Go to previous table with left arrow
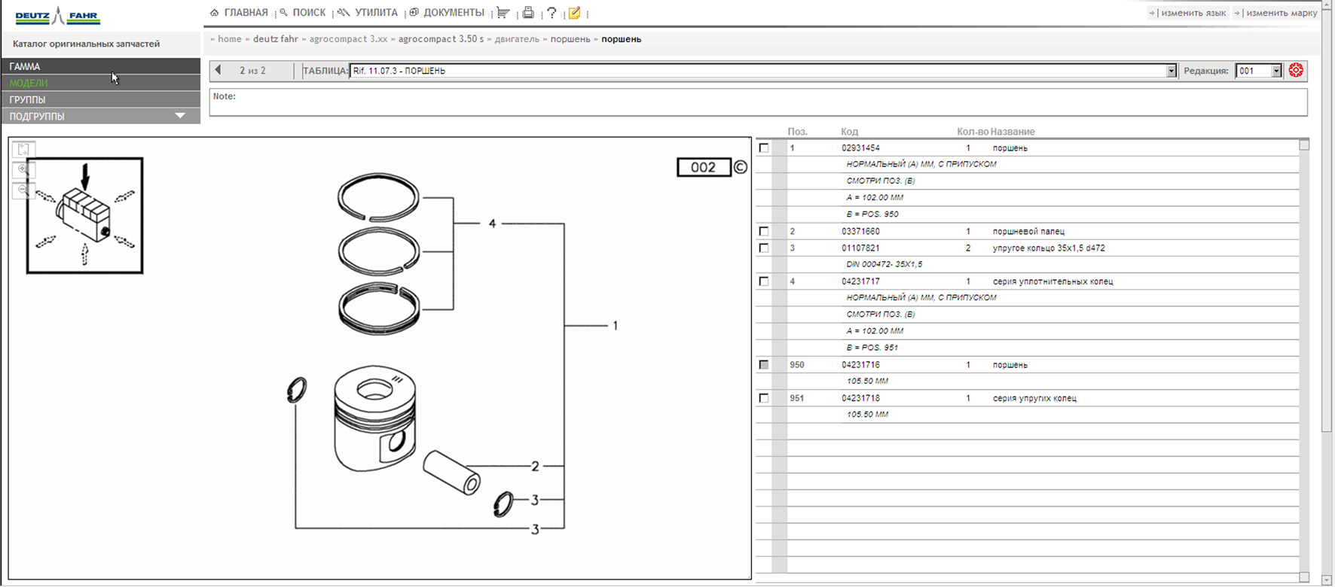 218,71
